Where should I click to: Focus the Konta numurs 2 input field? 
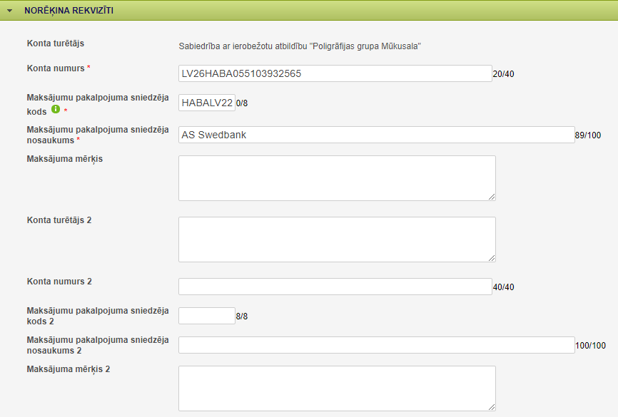[x=335, y=287]
